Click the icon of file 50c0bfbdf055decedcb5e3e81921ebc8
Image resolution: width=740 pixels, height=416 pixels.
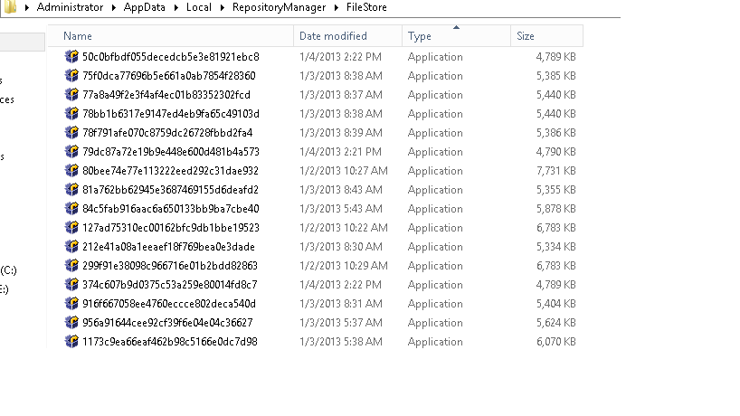point(71,57)
